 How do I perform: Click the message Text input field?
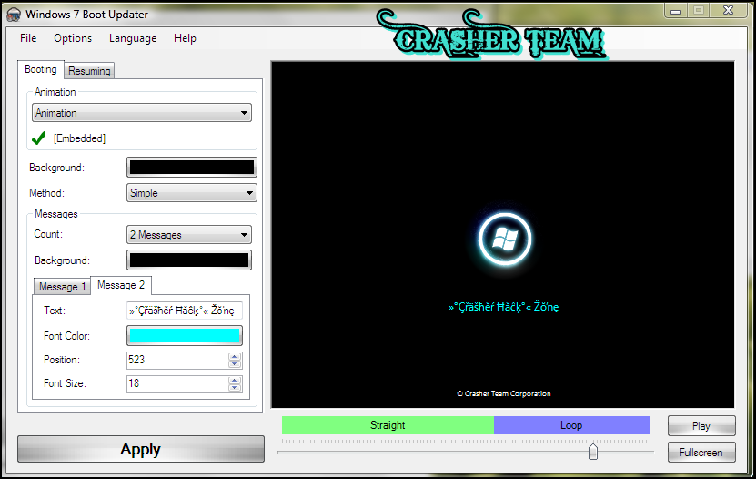click(184, 311)
